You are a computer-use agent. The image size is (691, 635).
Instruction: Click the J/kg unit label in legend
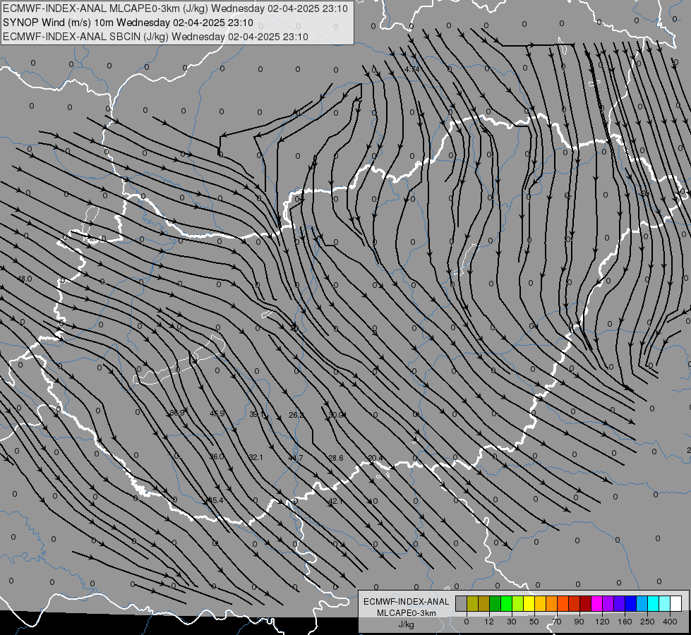point(407,624)
